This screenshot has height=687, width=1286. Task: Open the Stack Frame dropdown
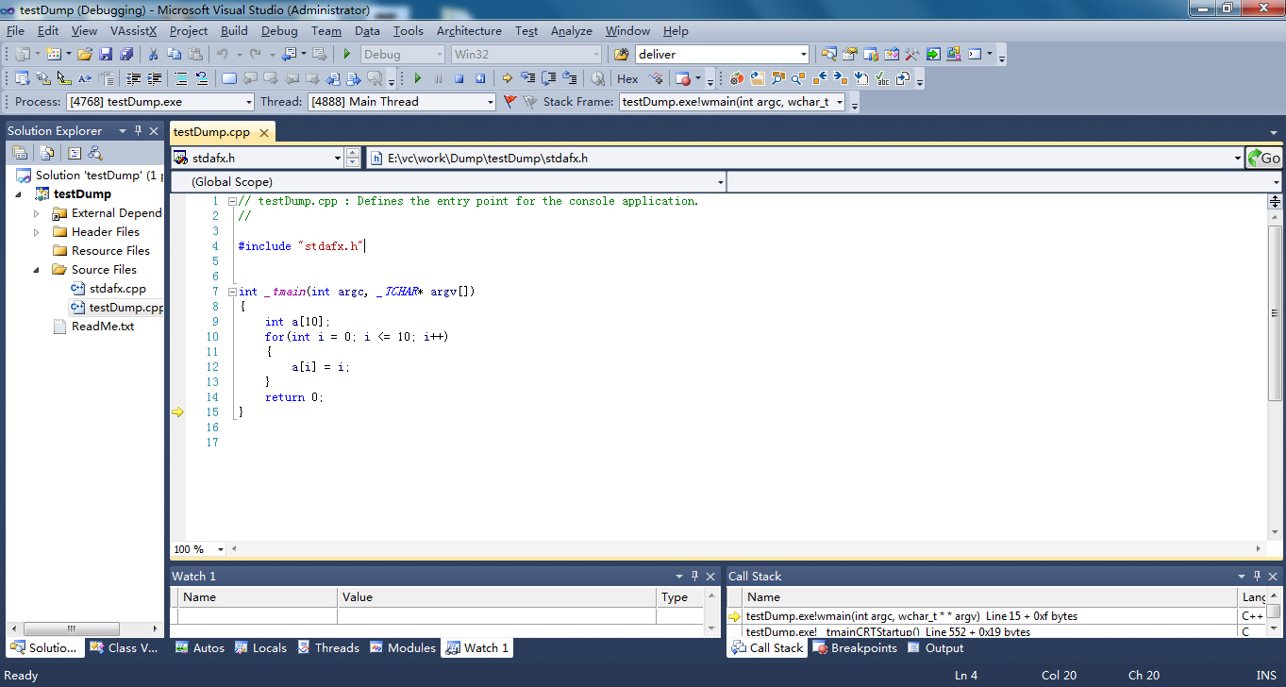pos(839,102)
